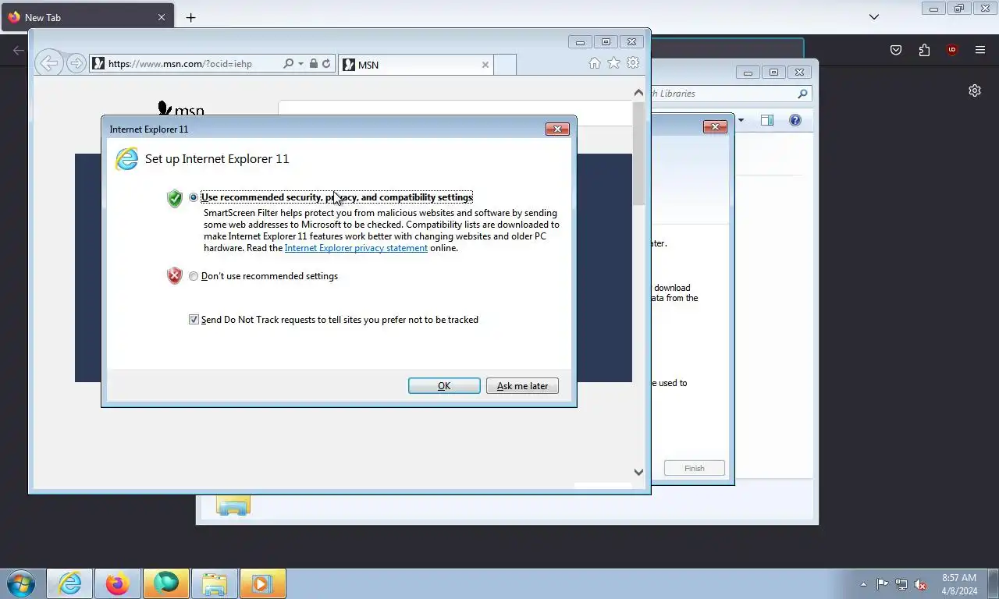Switch to the MSN tab in IE
Viewport: 999px width, 599px height.
417,65
